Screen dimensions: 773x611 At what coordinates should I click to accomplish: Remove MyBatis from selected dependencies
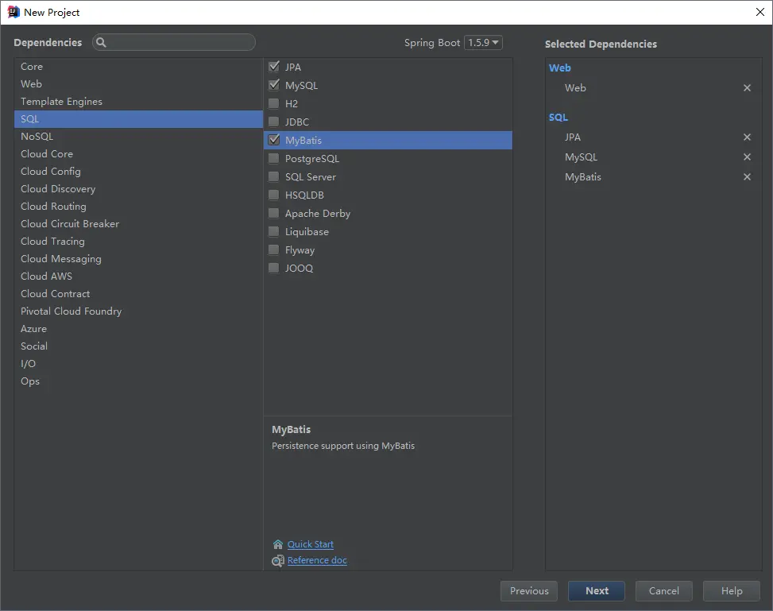coord(747,176)
